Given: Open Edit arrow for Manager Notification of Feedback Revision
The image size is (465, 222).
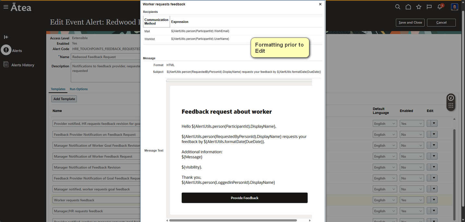Looking at the screenshot, I should [435, 167].
